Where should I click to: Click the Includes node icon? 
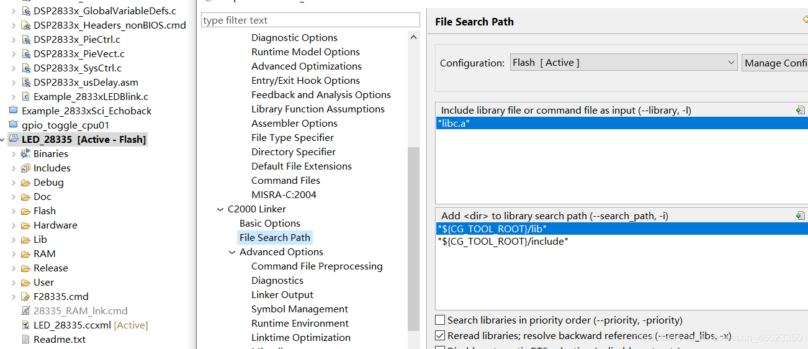point(25,168)
